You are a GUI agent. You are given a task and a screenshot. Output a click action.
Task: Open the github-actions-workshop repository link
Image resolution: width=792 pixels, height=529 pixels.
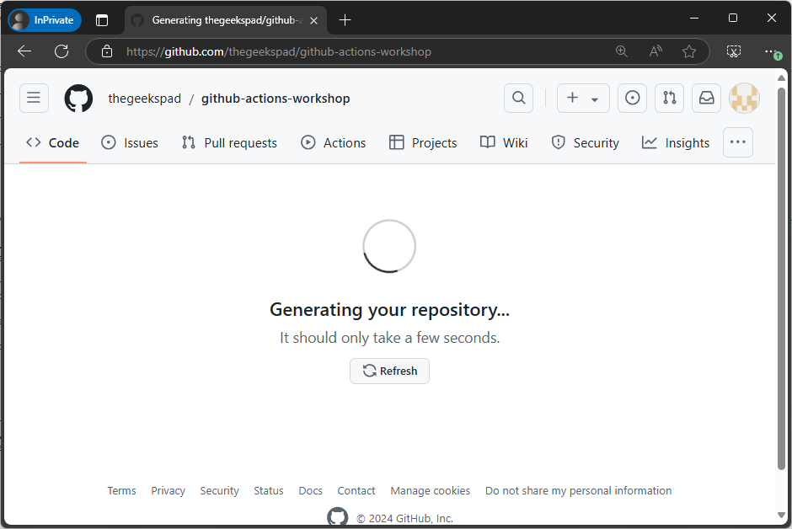click(x=276, y=99)
